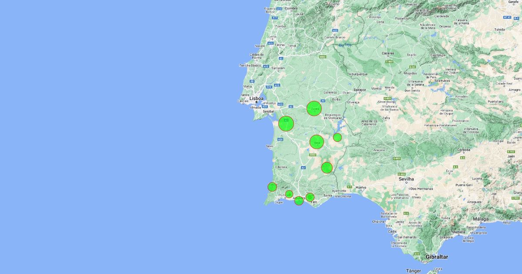The height and width of the screenshot is (274, 522).
Task: Click the E802 road shield south of Beja
Action: coord(312,154)
